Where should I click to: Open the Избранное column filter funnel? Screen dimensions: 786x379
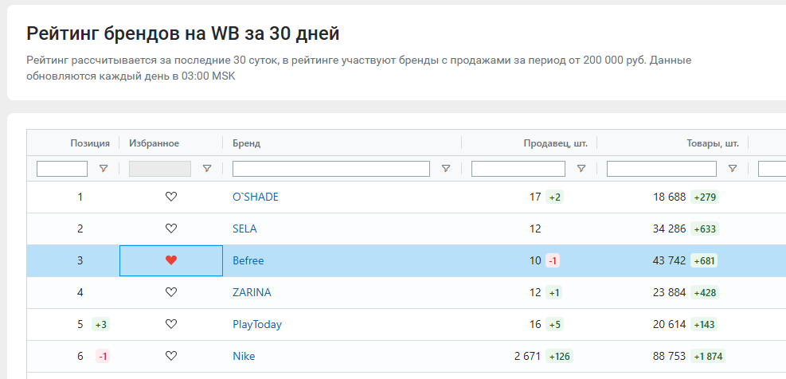[206, 169]
